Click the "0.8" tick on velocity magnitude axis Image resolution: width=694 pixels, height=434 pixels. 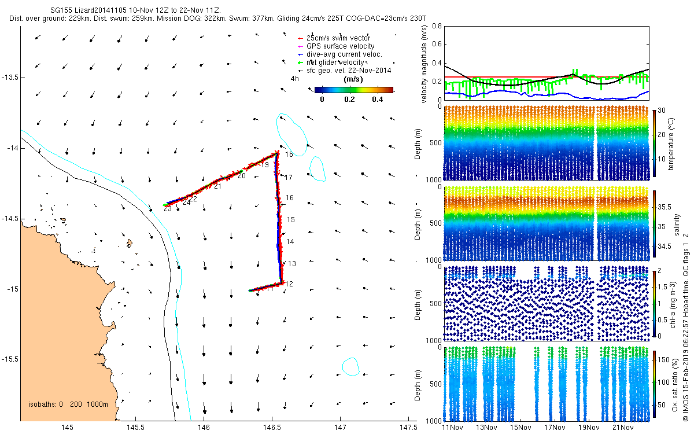436,26
